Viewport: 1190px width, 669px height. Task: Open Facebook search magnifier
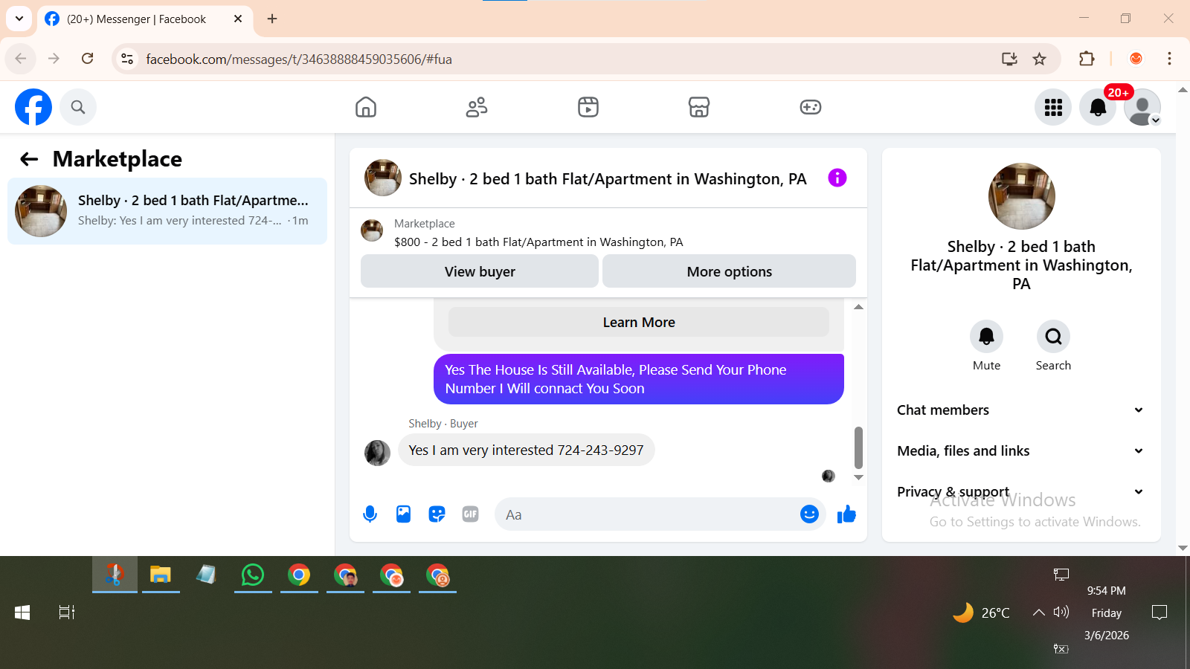[x=78, y=107]
